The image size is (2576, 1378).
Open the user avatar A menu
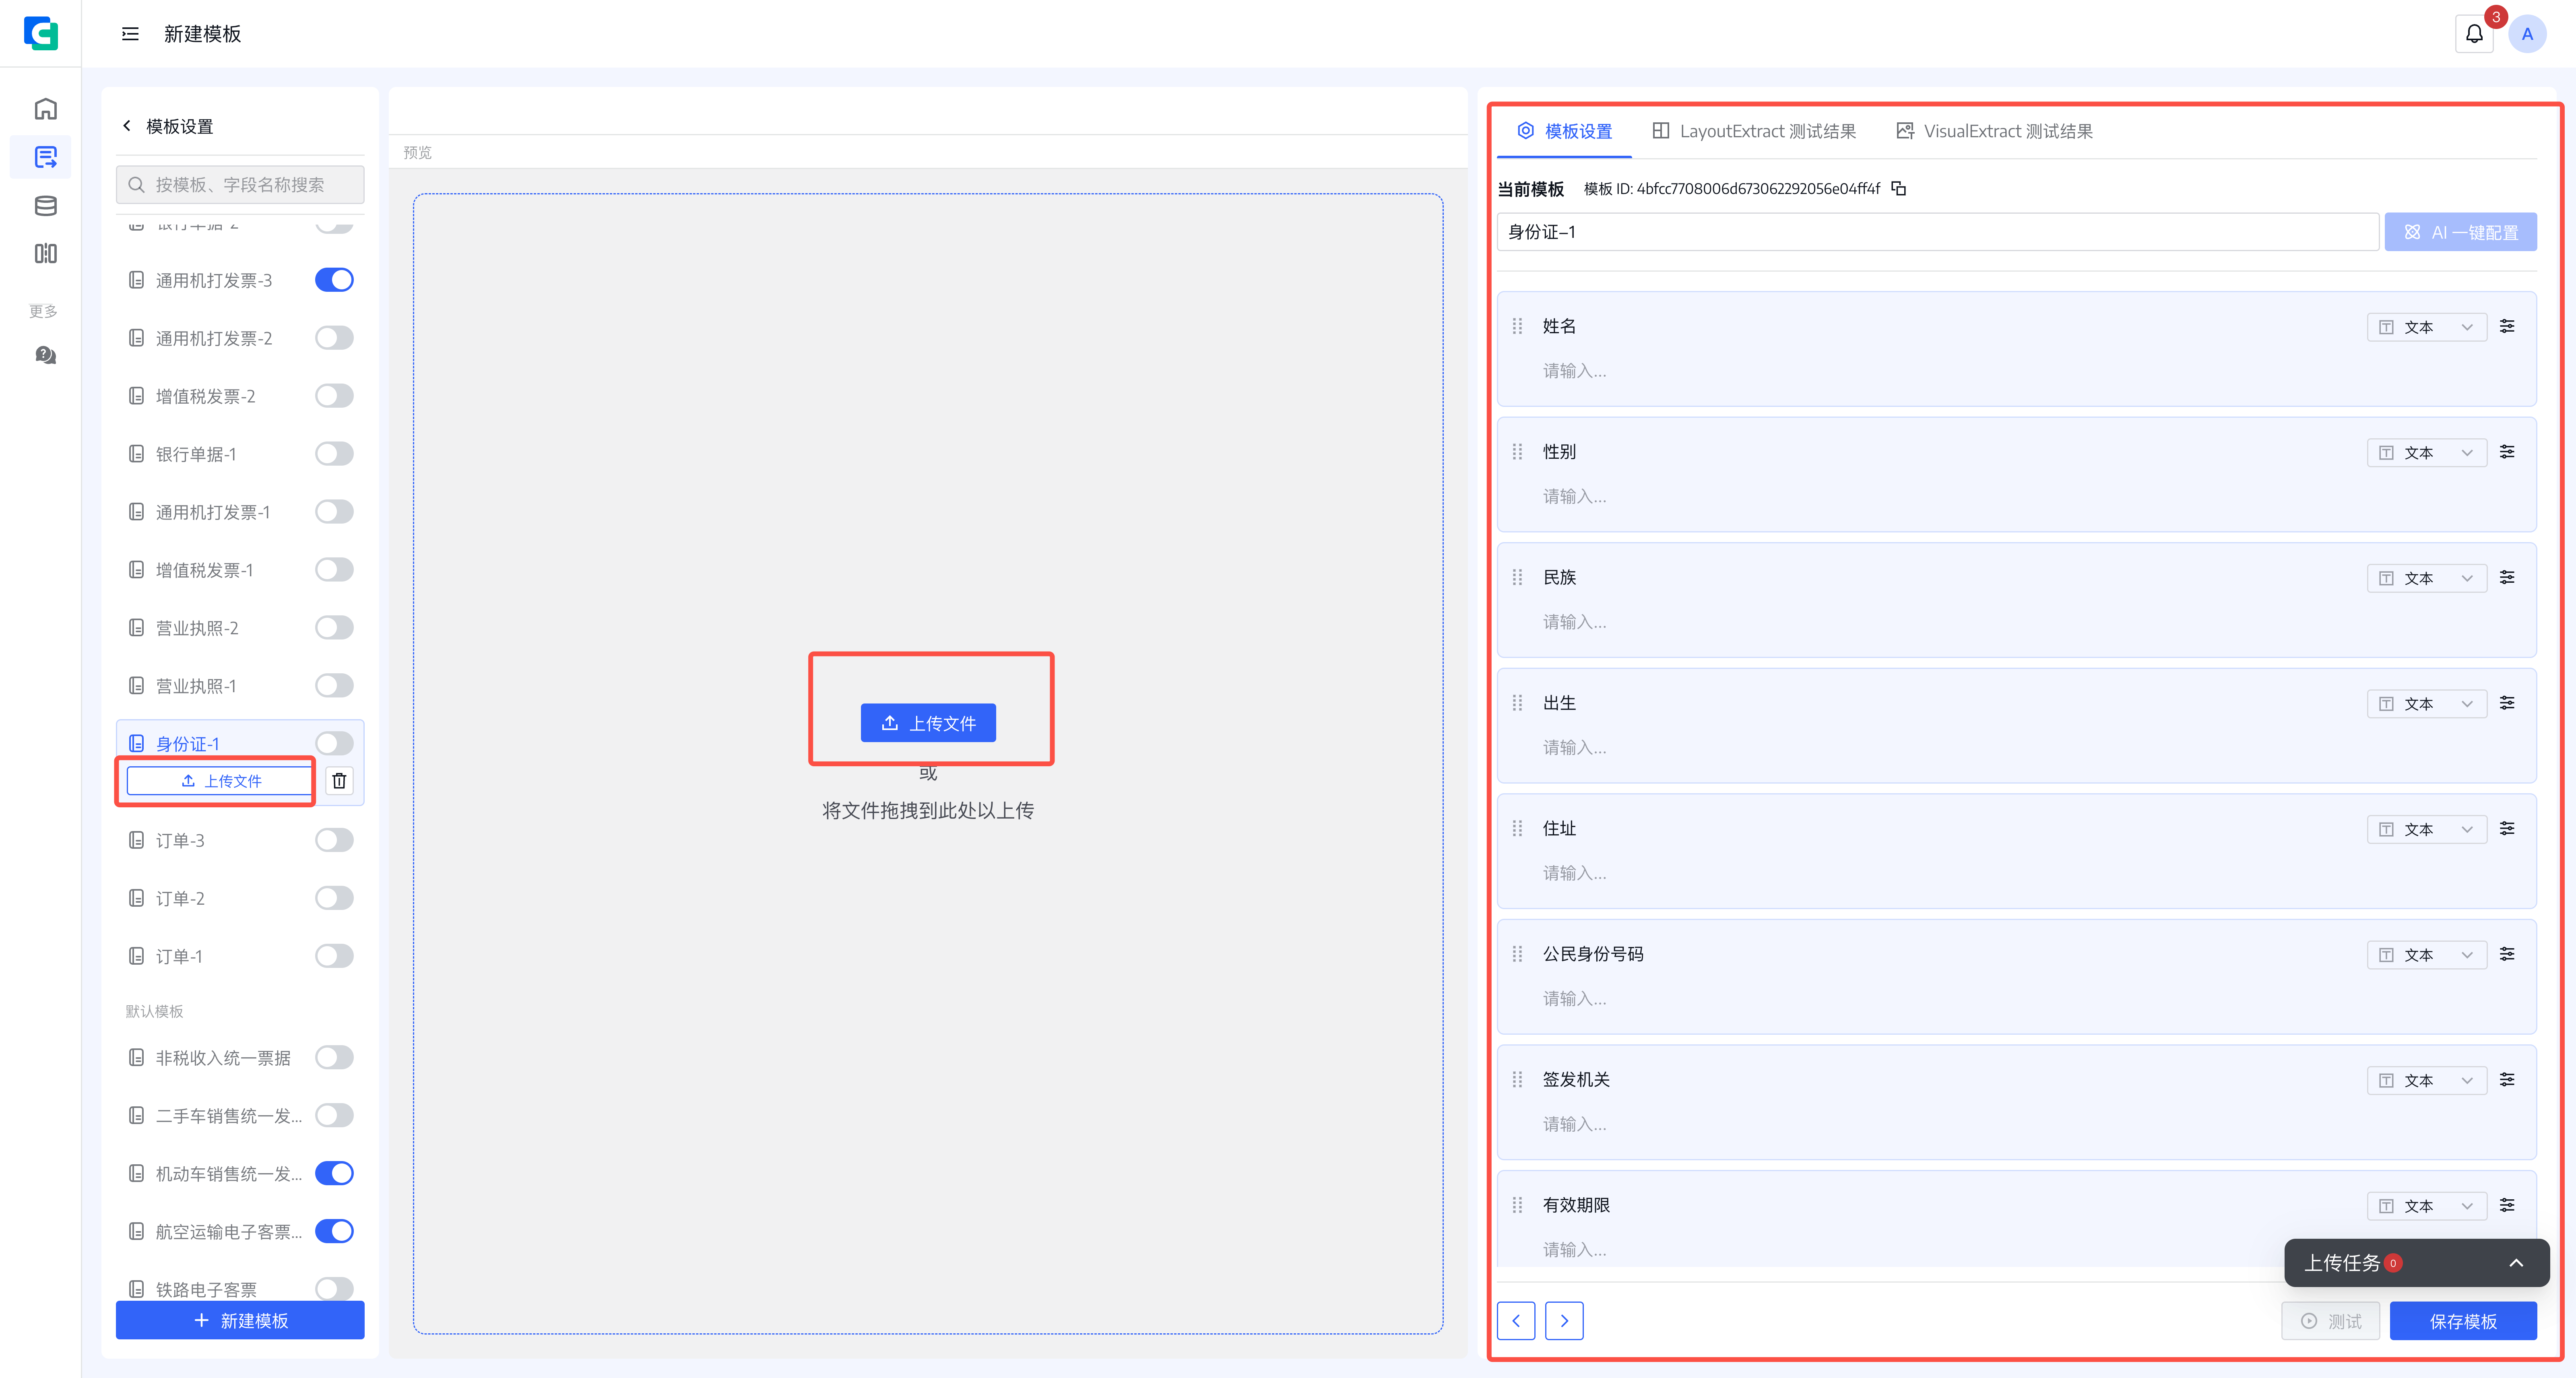coord(2527,34)
